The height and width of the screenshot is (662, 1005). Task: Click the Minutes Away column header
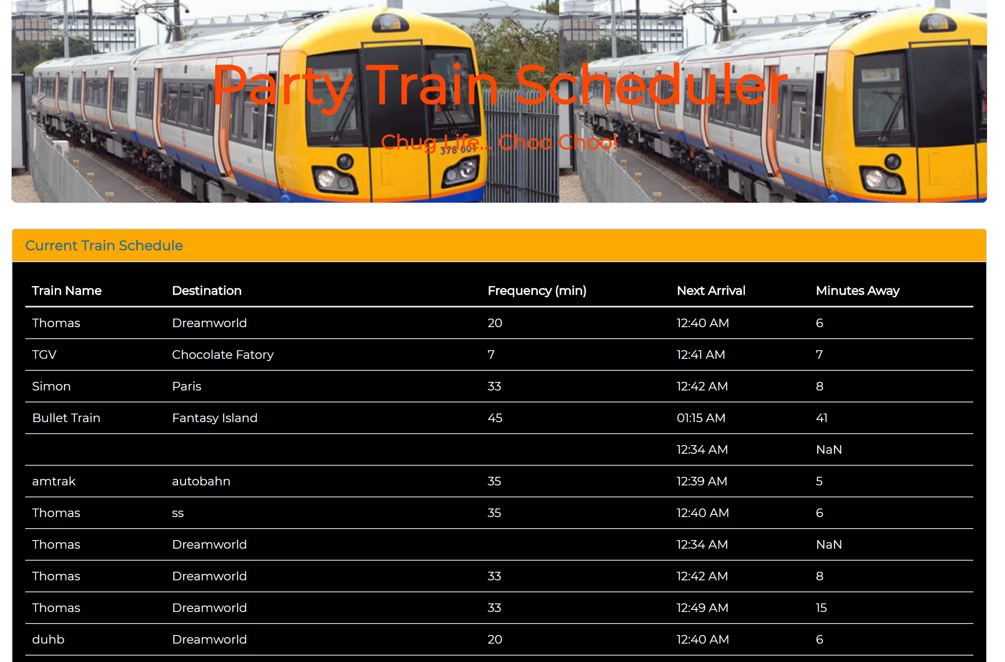click(857, 291)
